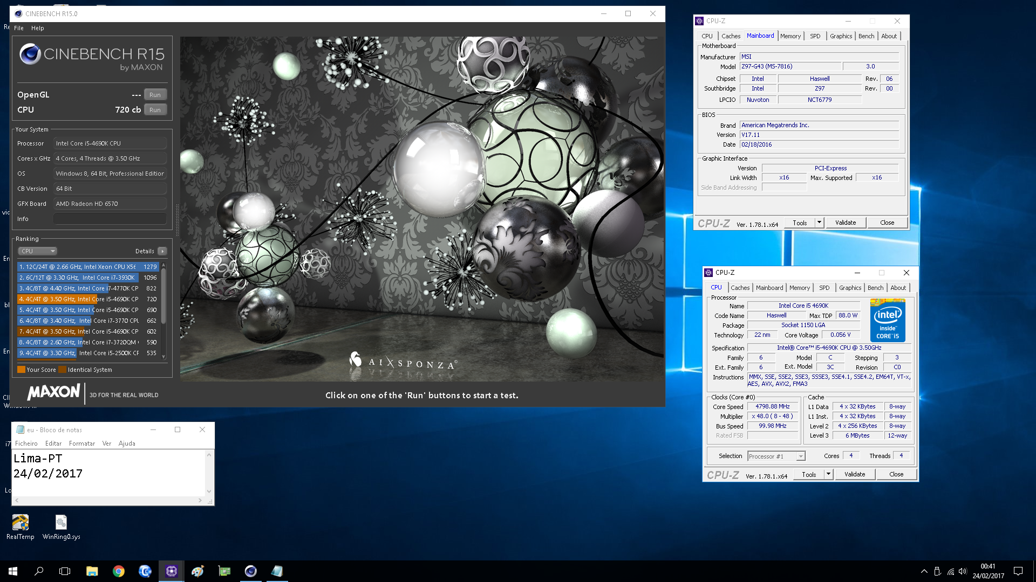Click Tools button in upper CPU-Z window
1036x582 pixels.
[x=800, y=223]
